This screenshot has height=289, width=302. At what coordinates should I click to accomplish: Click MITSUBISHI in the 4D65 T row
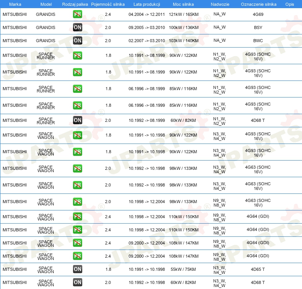click(x=15, y=269)
